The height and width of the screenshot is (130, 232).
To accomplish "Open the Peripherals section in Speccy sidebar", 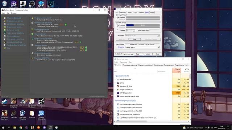I will (16, 45).
